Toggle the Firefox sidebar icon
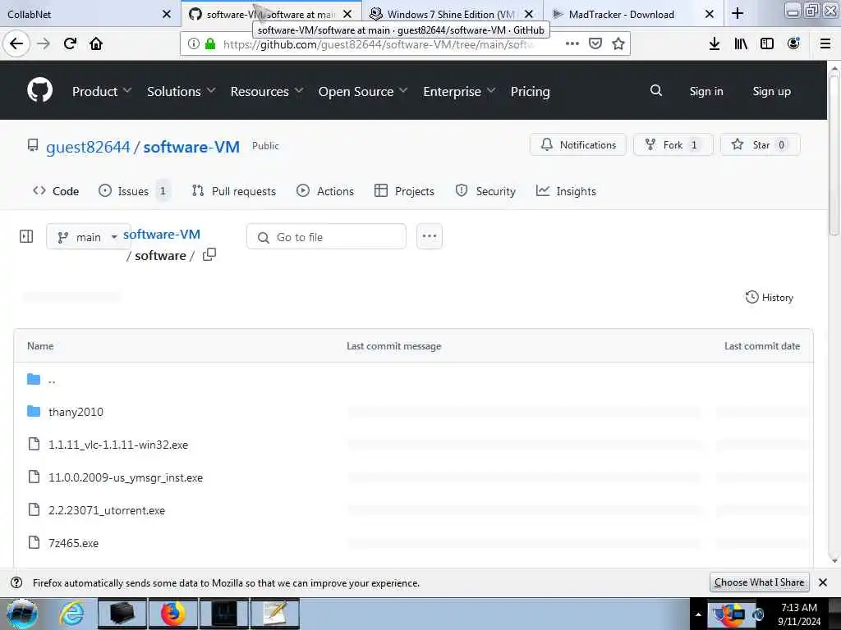 point(767,44)
